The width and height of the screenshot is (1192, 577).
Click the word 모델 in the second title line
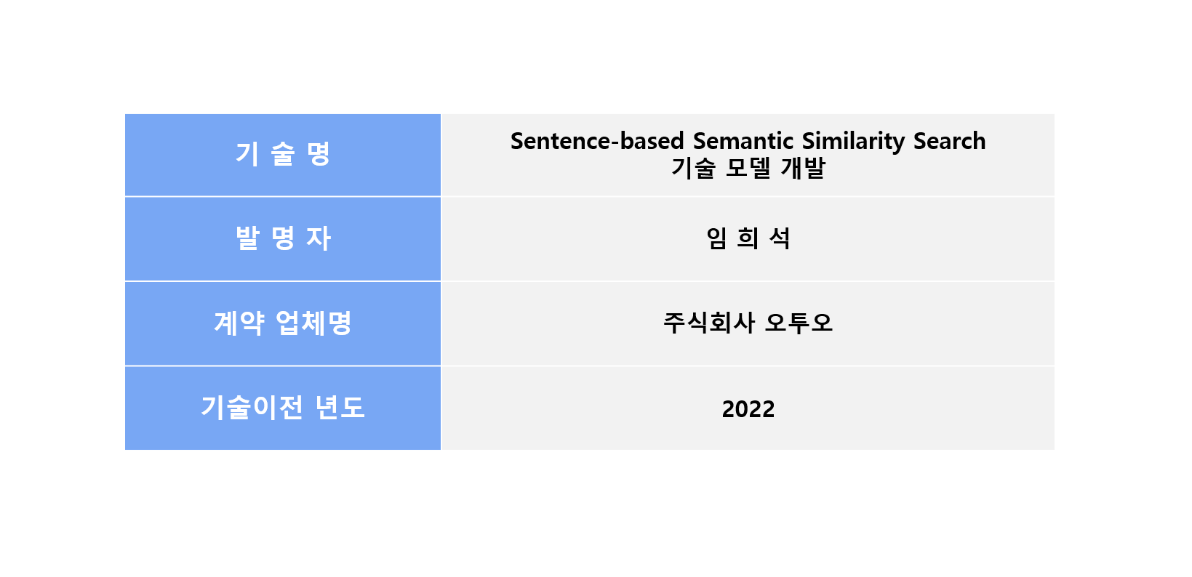748,169
